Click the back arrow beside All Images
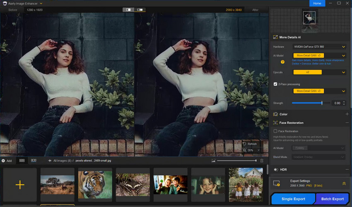The width and height of the screenshot is (352, 207). (x=50, y=161)
